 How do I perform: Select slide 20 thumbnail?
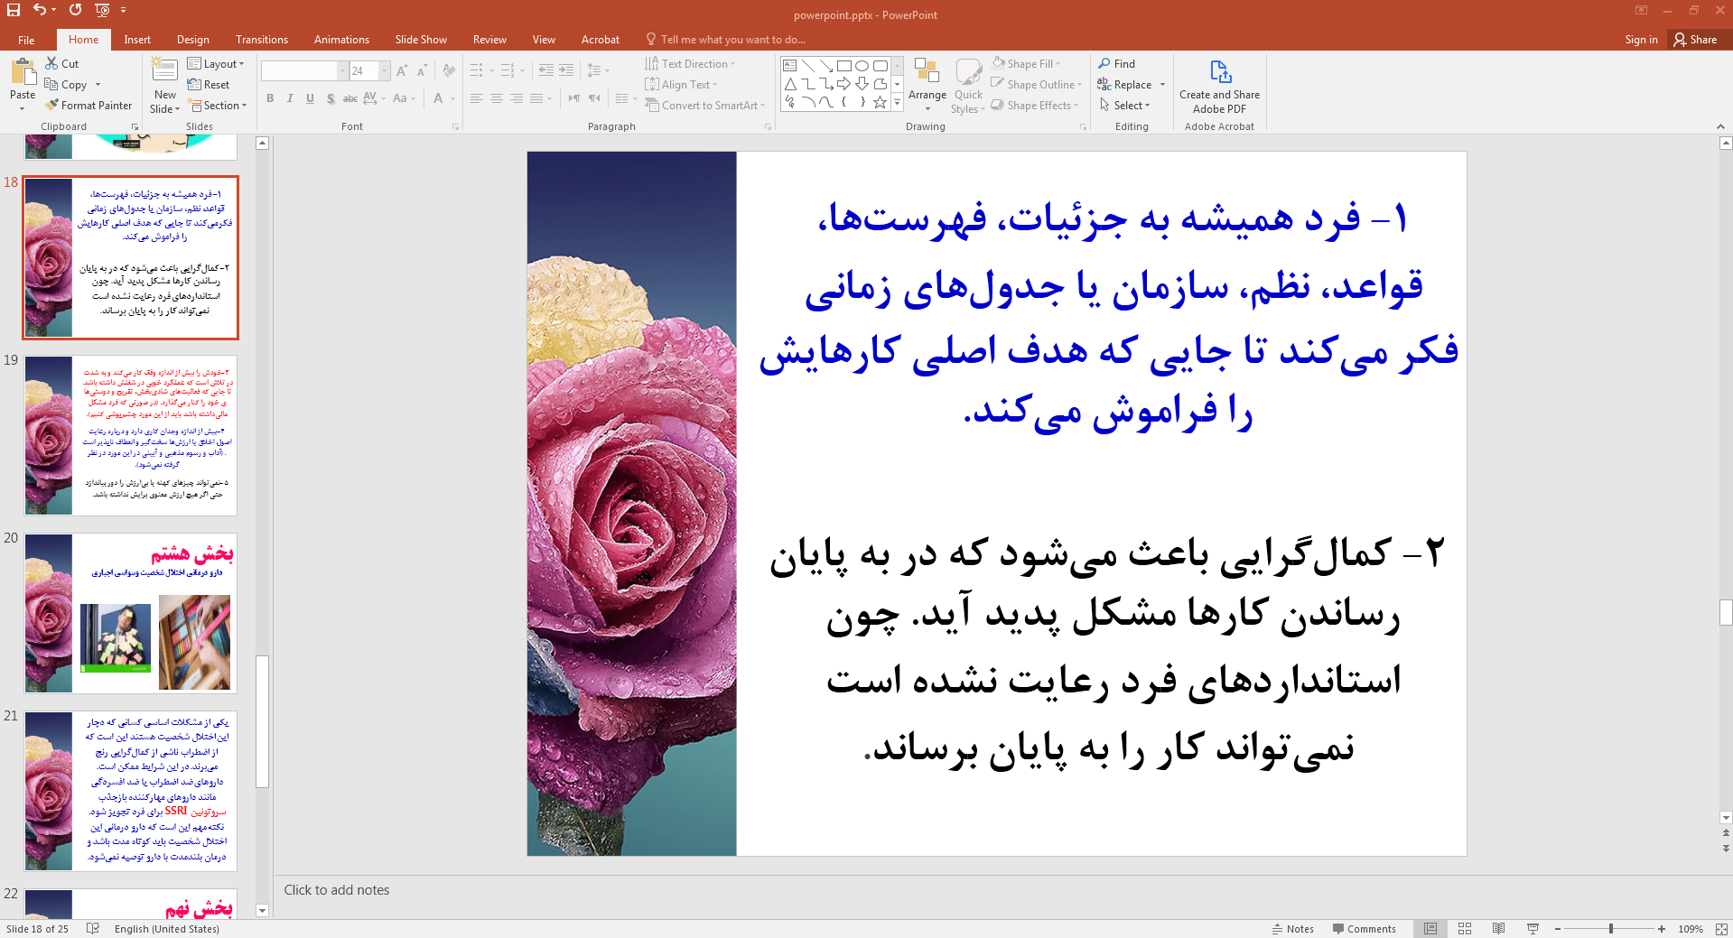click(x=131, y=613)
